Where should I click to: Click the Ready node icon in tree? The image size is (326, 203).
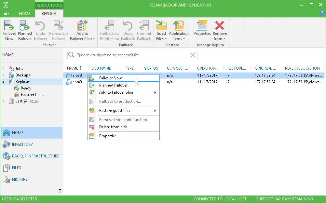coord(17,88)
